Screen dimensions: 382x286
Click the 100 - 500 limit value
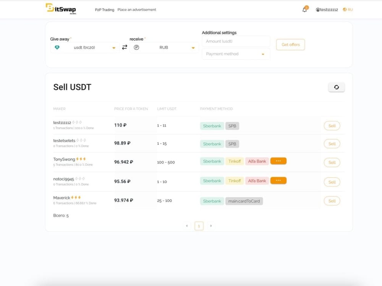coord(166,162)
